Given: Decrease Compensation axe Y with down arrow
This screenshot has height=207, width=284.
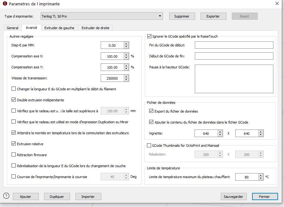Looking at the screenshot, I should pyautogui.click(x=126, y=69).
